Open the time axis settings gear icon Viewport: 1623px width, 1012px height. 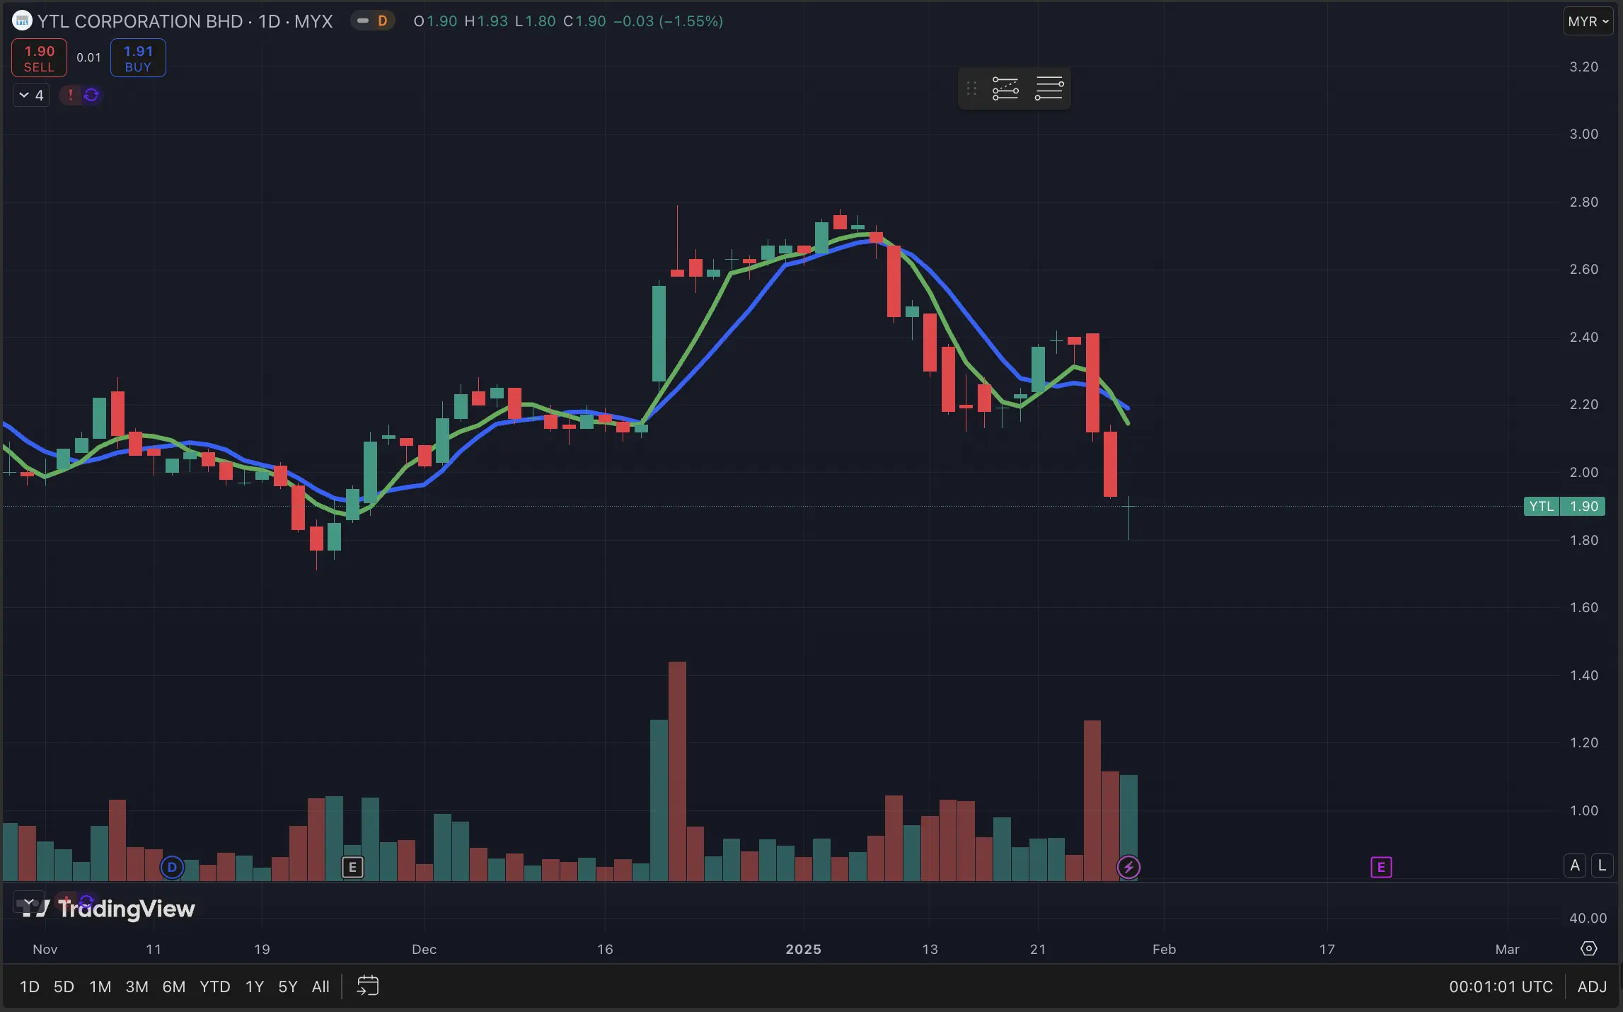click(1589, 948)
